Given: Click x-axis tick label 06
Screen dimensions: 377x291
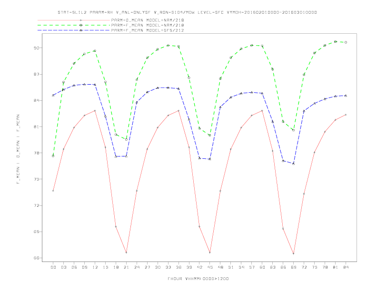Looking at the screenshot, I should pos(74,267).
